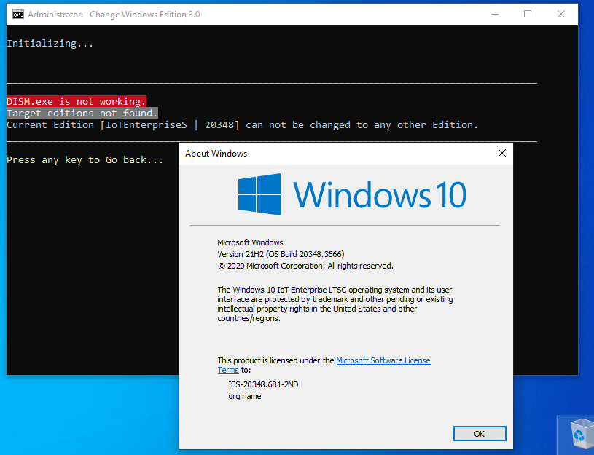Click 'Version 21H2 (OS Build 20348.3566)' text

[281, 254]
